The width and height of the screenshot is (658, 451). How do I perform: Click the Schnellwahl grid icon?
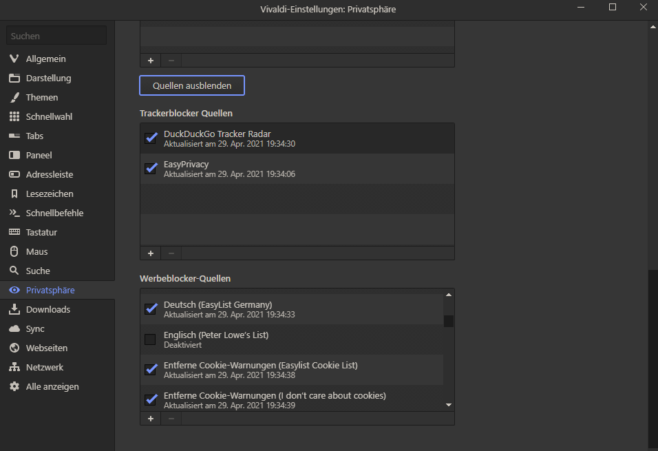click(x=14, y=116)
